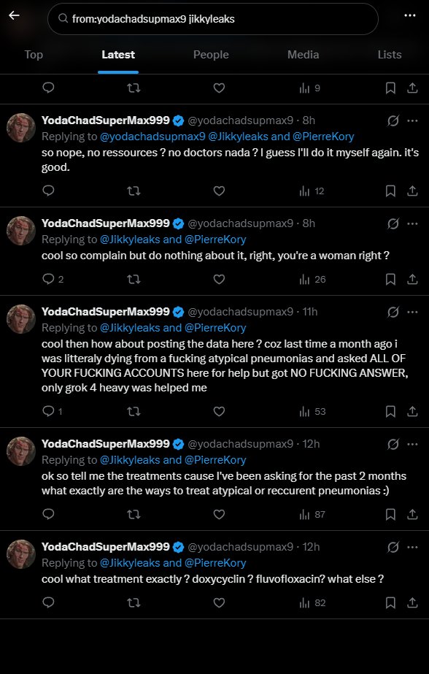Click the search query input field

(x=212, y=19)
